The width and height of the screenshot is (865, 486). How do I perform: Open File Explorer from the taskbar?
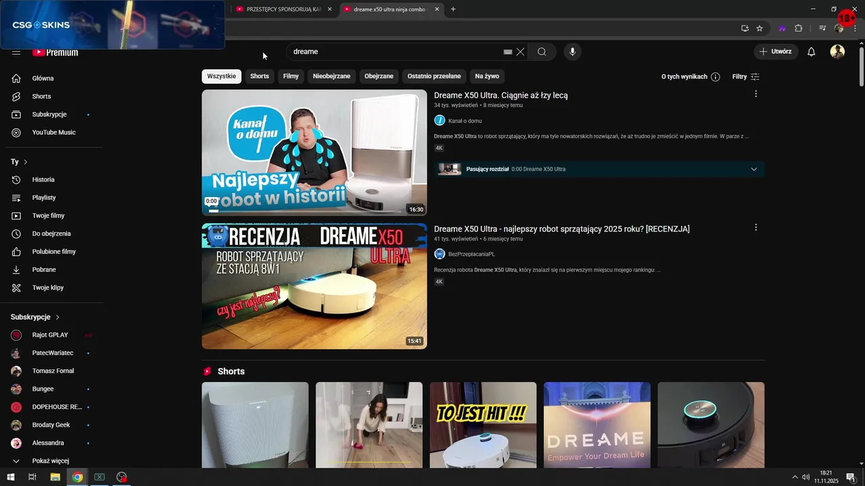click(55, 477)
